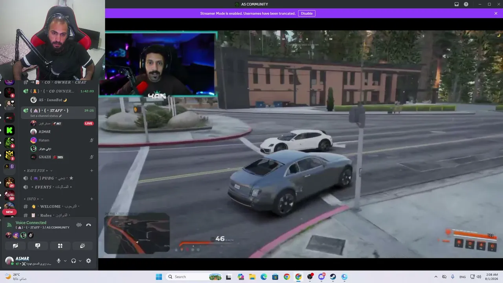Show hidden system tray icons
Screen dimensions: 503x283
pyautogui.click(x=436, y=277)
